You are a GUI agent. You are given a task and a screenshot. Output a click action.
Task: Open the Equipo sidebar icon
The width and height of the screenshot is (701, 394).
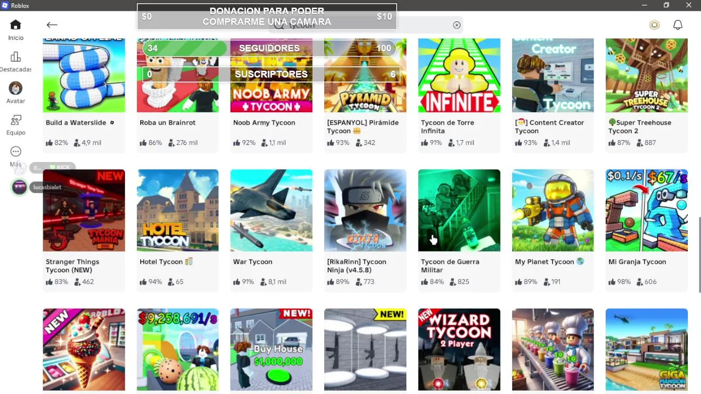click(x=15, y=120)
